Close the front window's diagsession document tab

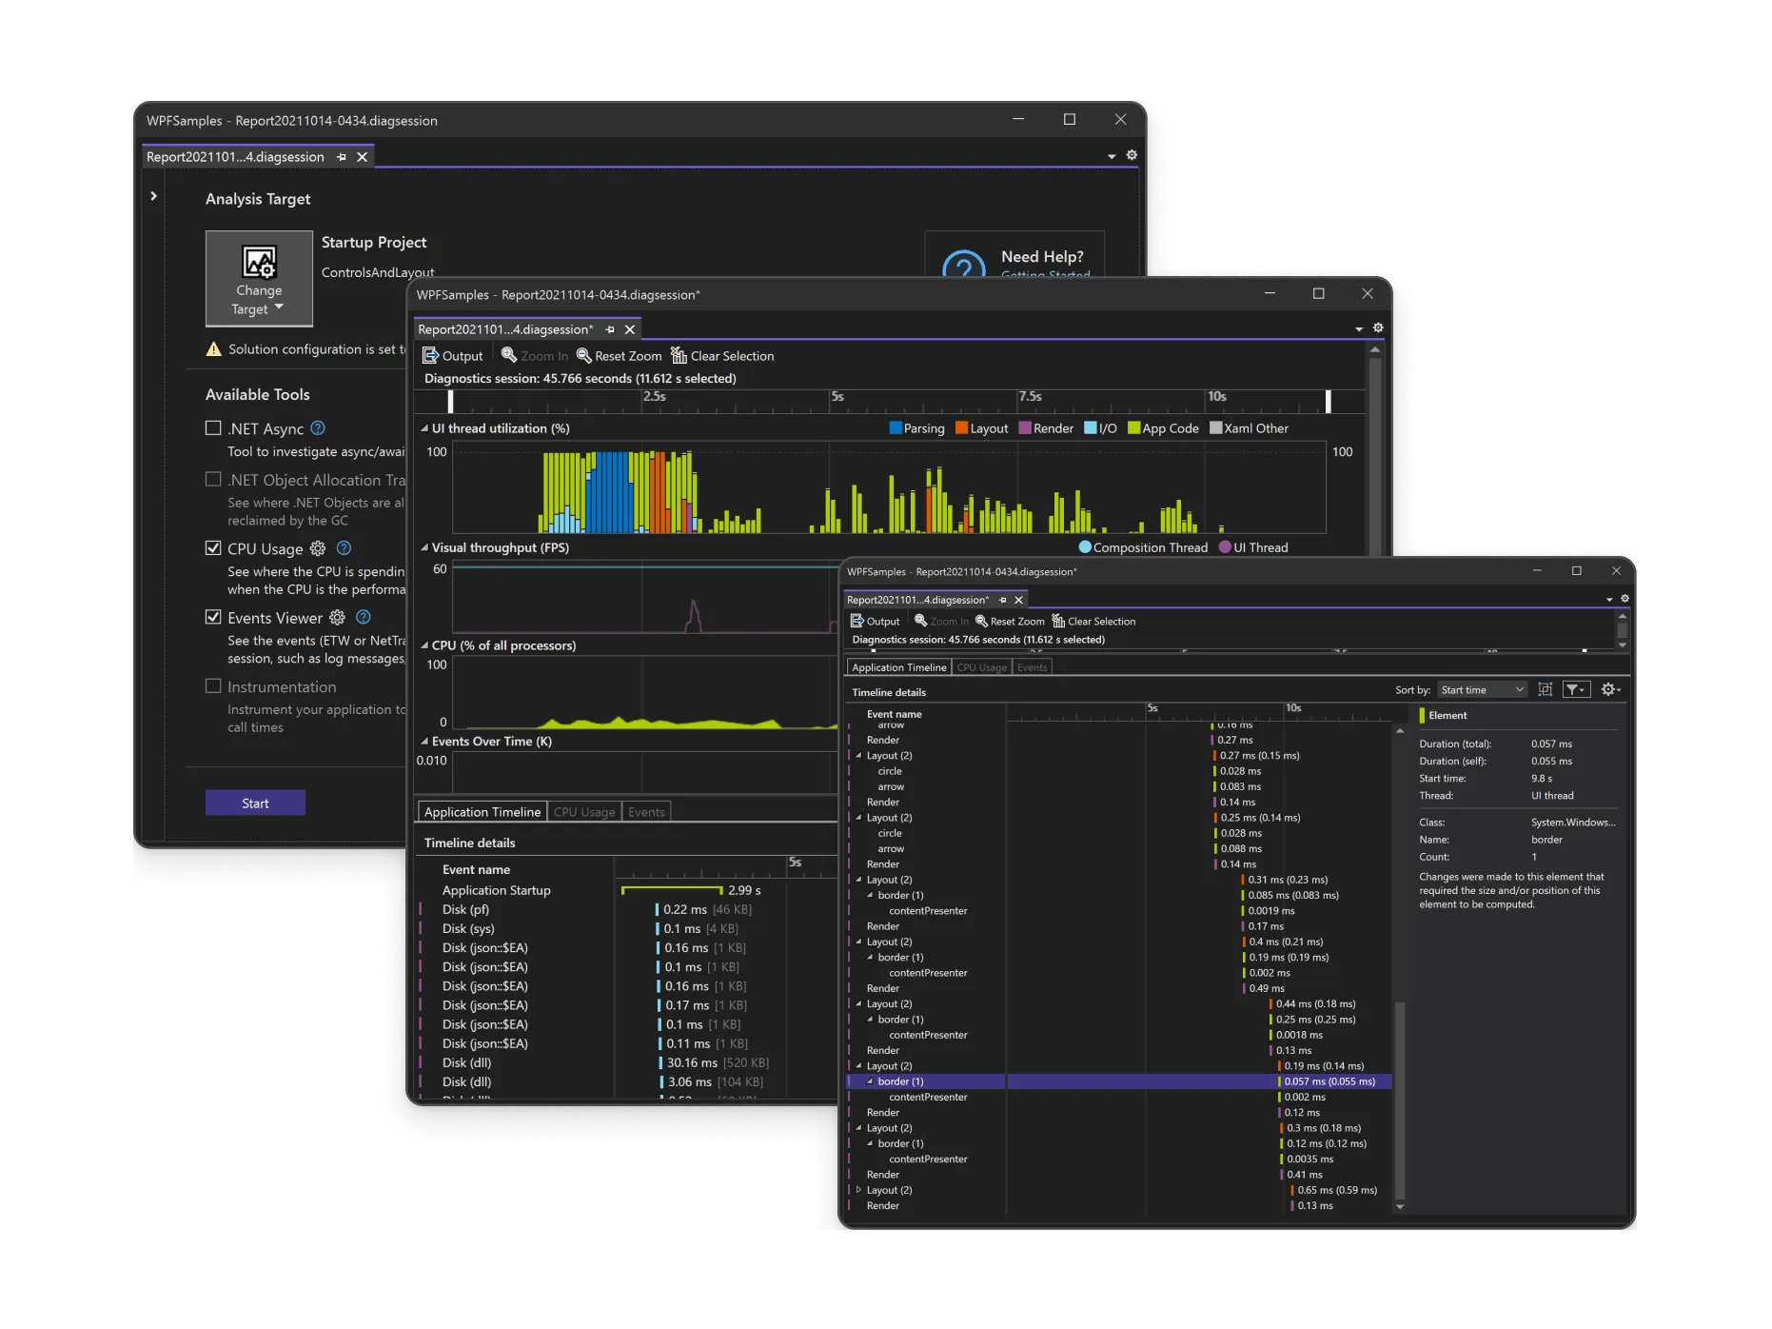[1018, 600]
